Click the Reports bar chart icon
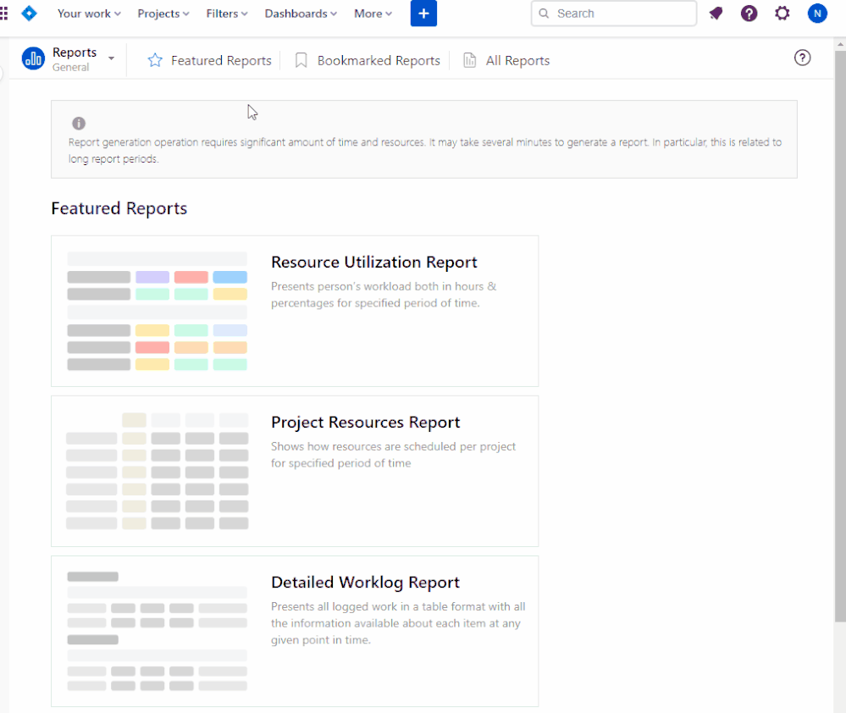The image size is (846, 713). click(x=33, y=58)
